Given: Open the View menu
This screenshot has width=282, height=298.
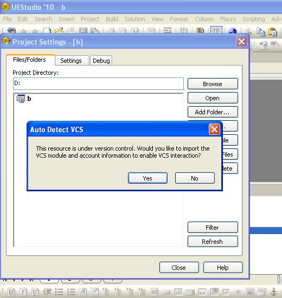Looking at the screenshot, I should (157, 19).
